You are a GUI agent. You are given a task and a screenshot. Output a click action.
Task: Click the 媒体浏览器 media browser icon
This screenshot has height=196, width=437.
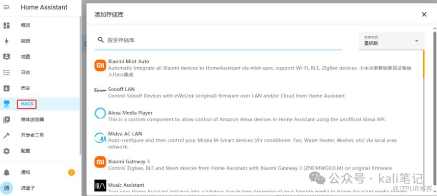click(7, 120)
